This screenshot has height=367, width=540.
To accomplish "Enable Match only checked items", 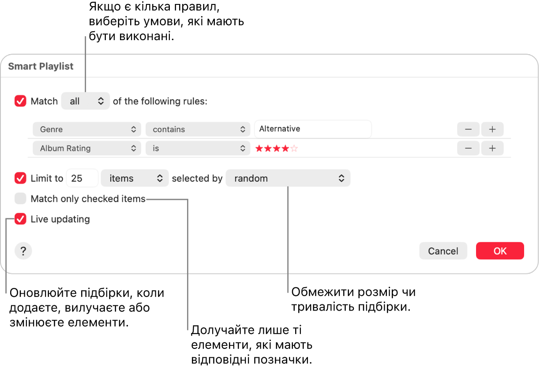I will click(21, 199).
